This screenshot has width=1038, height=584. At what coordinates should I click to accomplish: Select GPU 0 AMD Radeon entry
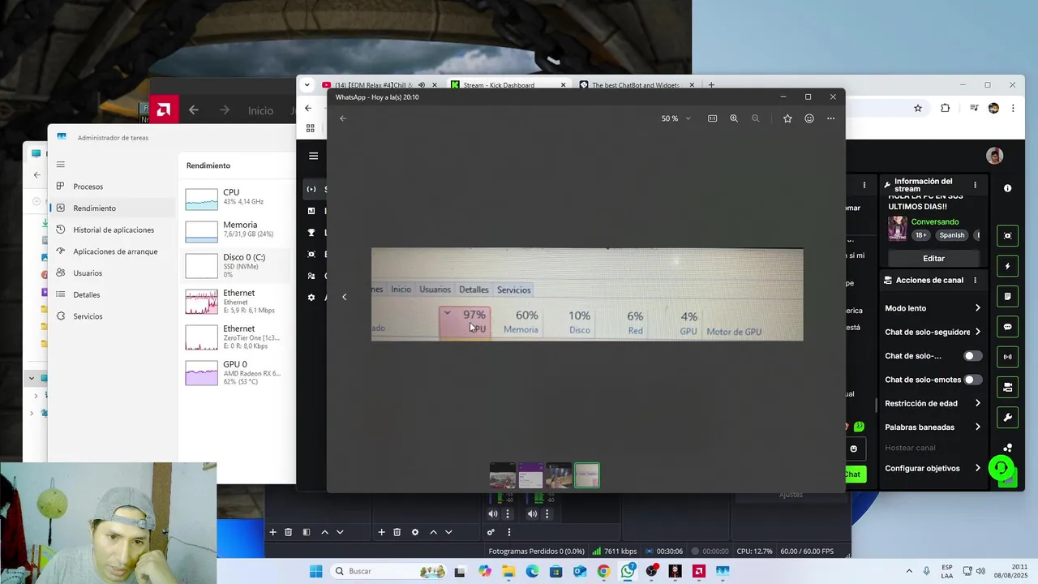[x=235, y=373]
